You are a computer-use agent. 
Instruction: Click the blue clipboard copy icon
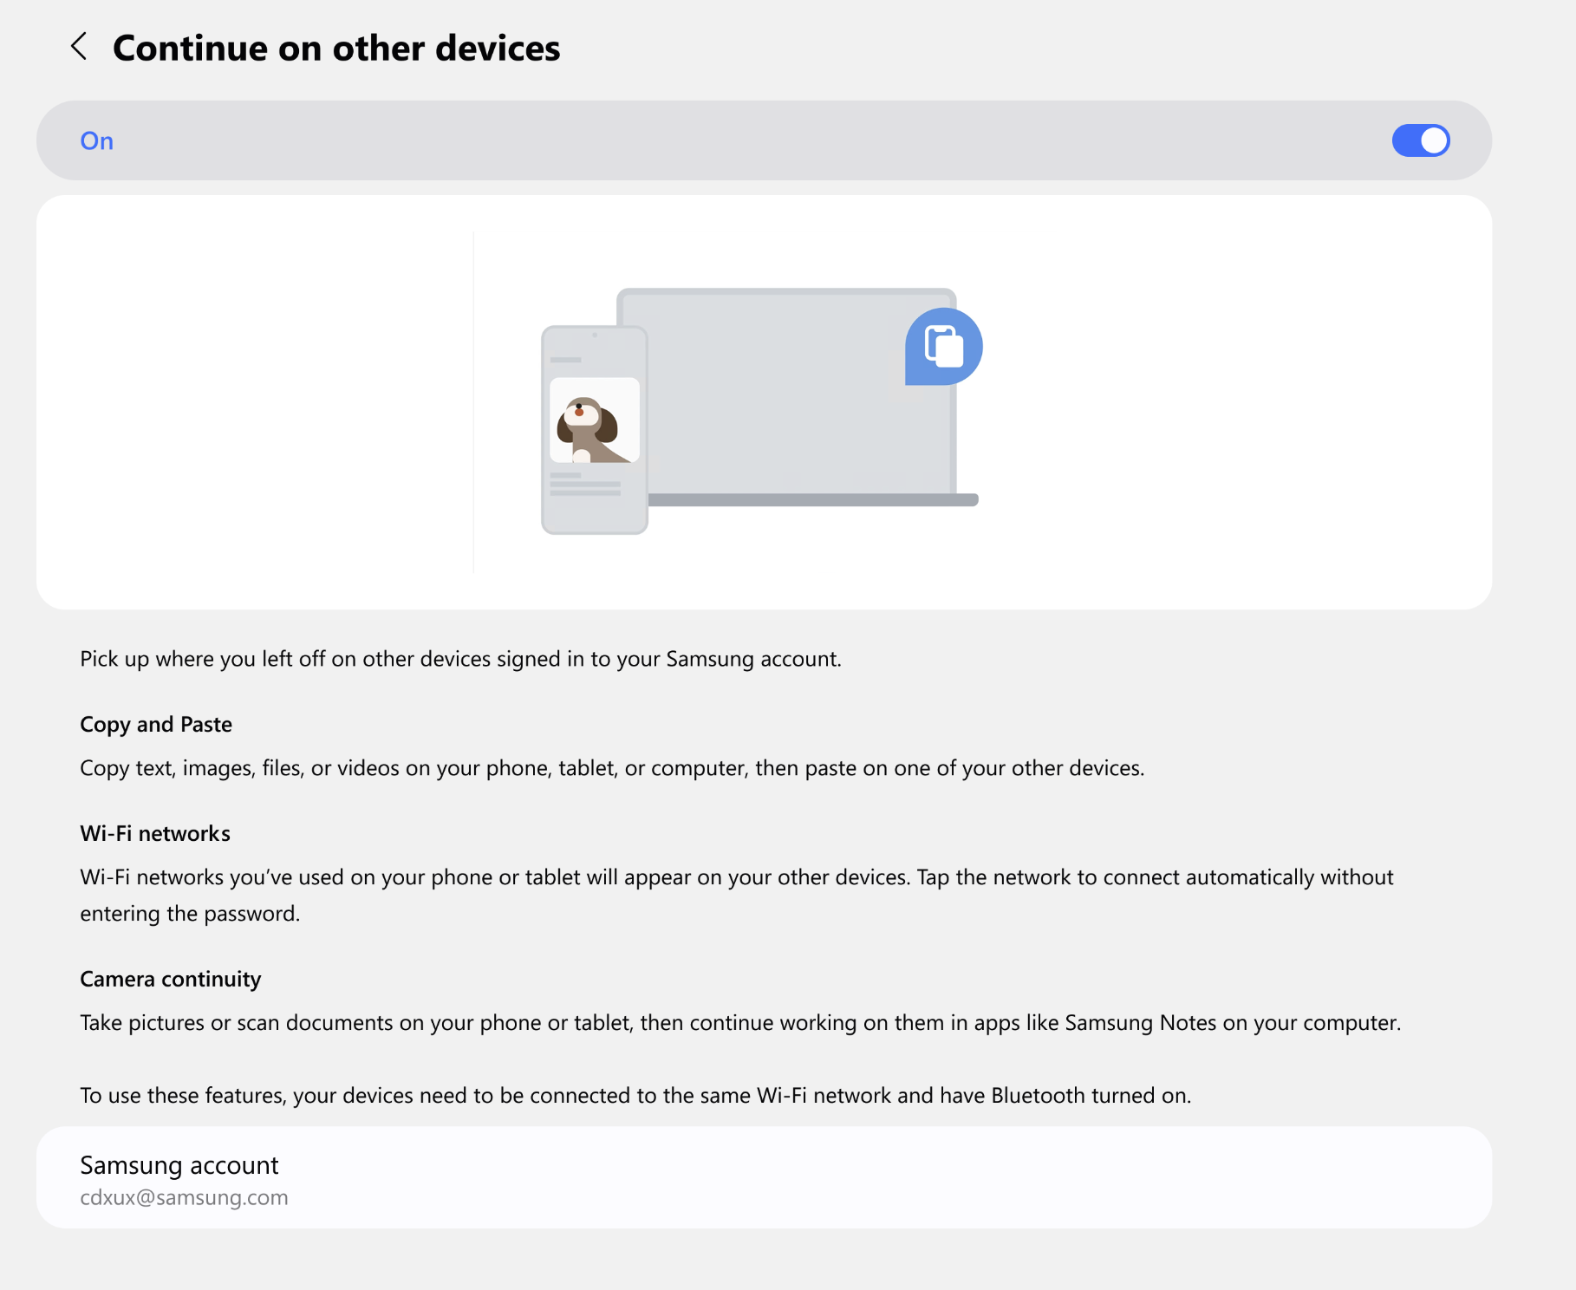(x=943, y=347)
